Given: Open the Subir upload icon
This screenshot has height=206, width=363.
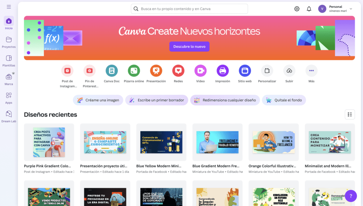Looking at the screenshot, I should (x=289, y=71).
